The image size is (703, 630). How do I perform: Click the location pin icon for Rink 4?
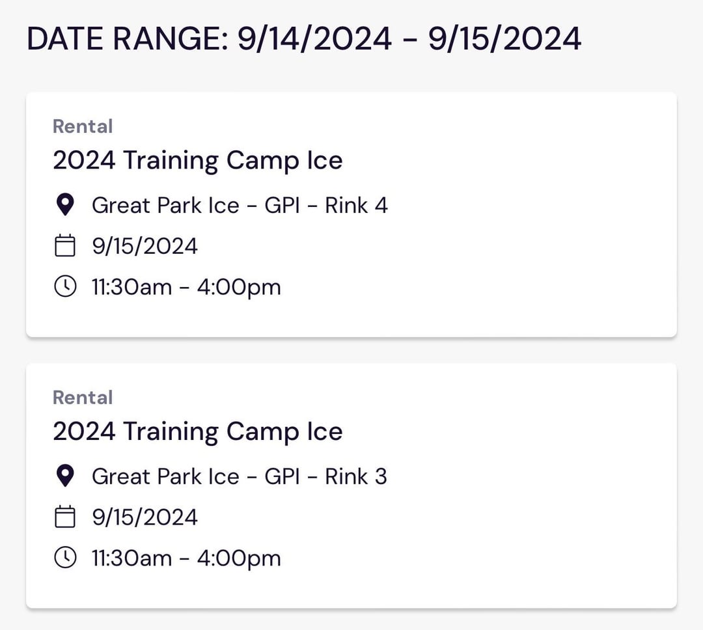tap(64, 206)
